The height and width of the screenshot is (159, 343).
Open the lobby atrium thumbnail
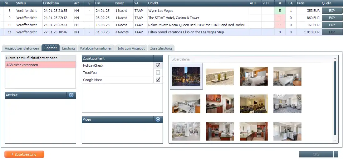[x=186, y=131]
